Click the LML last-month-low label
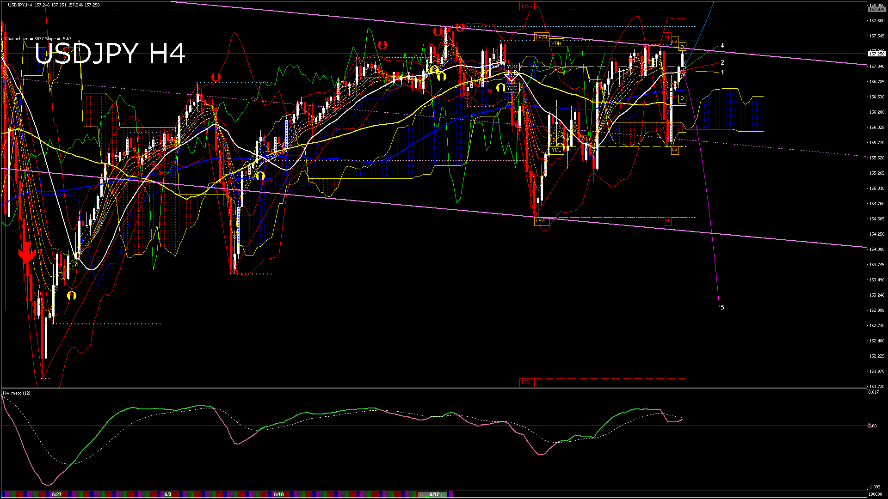This screenshot has height=499, width=888. [526, 382]
